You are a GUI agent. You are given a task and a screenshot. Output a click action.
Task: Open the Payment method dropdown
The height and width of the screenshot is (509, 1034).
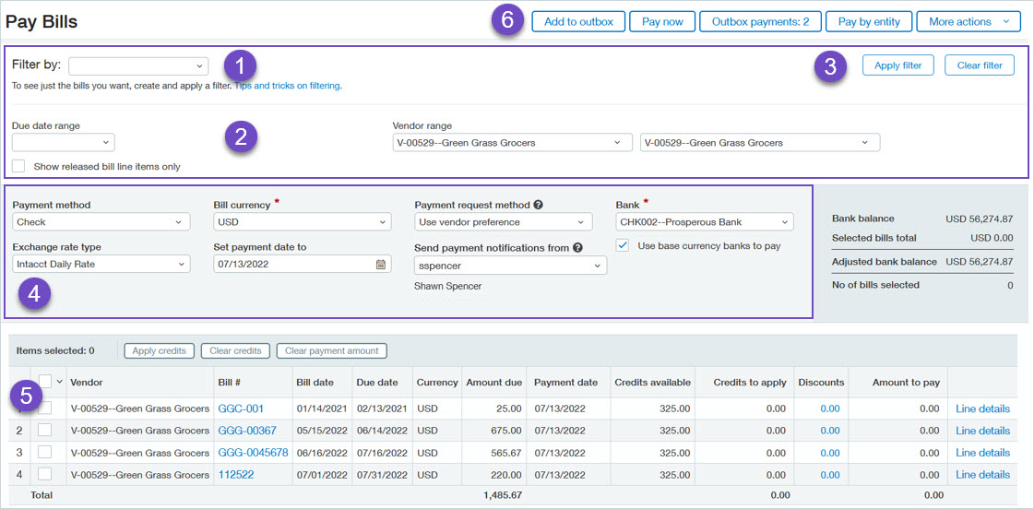pyautogui.click(x=101, y=222)
